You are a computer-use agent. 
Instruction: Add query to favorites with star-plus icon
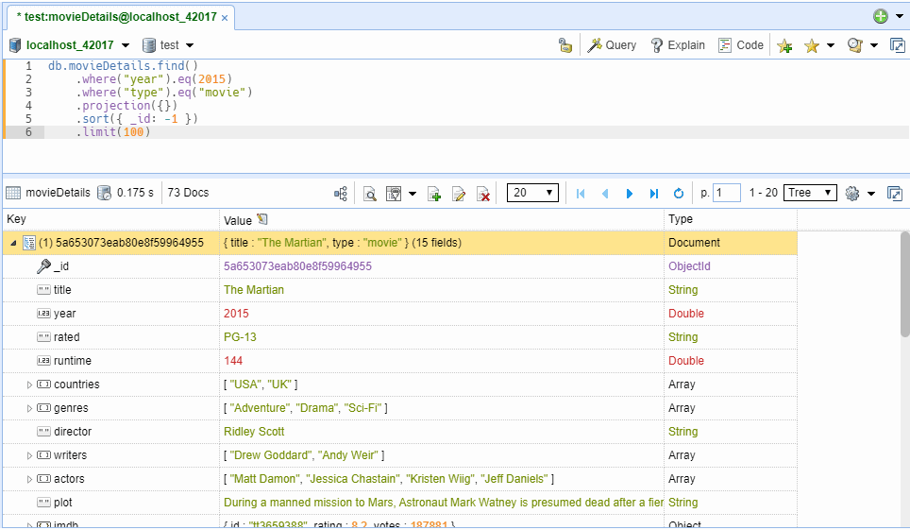tap(784, 46)
